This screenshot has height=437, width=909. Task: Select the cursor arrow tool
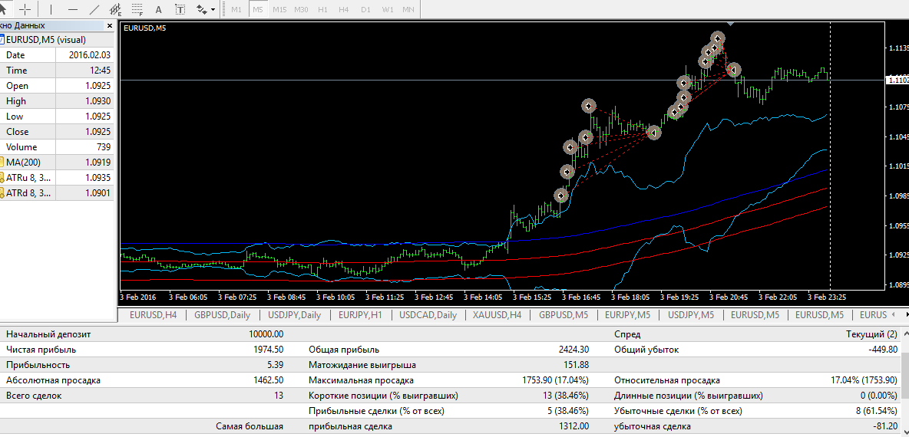coord(5,9)
